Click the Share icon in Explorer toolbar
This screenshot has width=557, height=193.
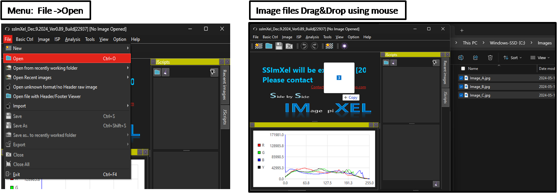coord(475,58)
